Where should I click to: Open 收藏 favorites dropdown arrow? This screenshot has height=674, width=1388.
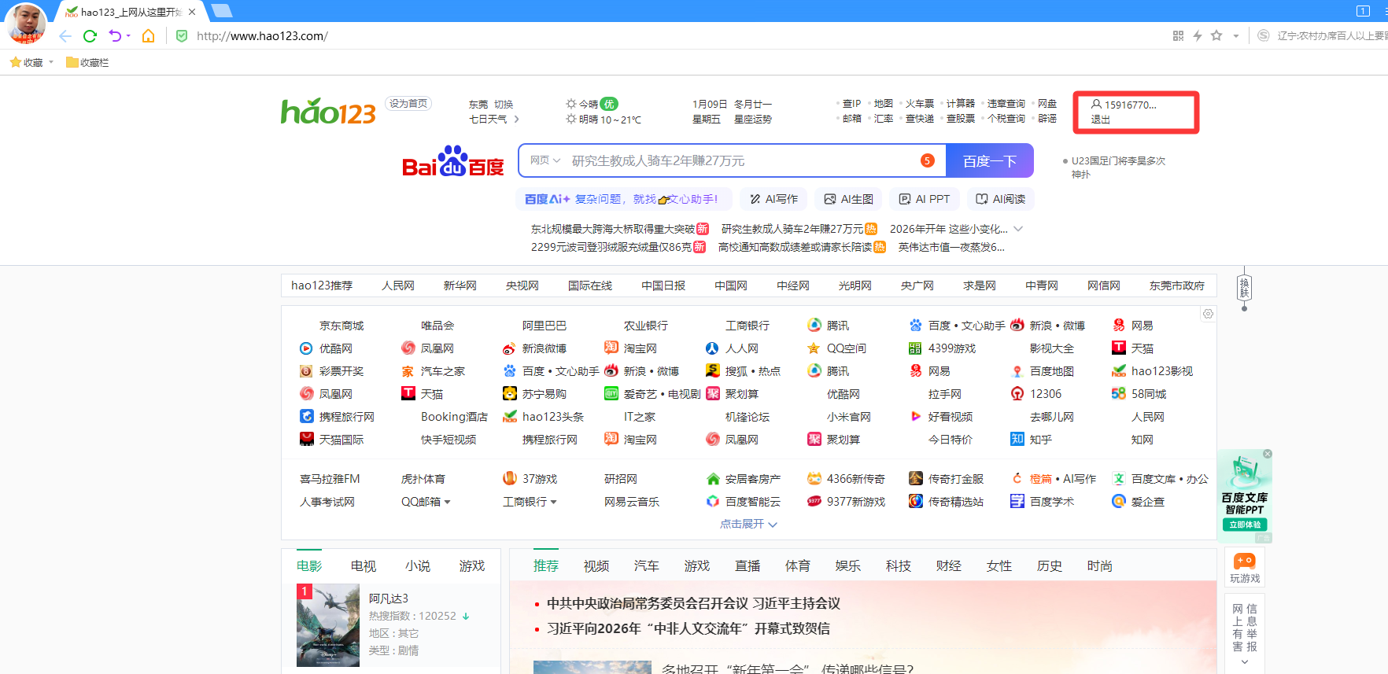point(51,62)
